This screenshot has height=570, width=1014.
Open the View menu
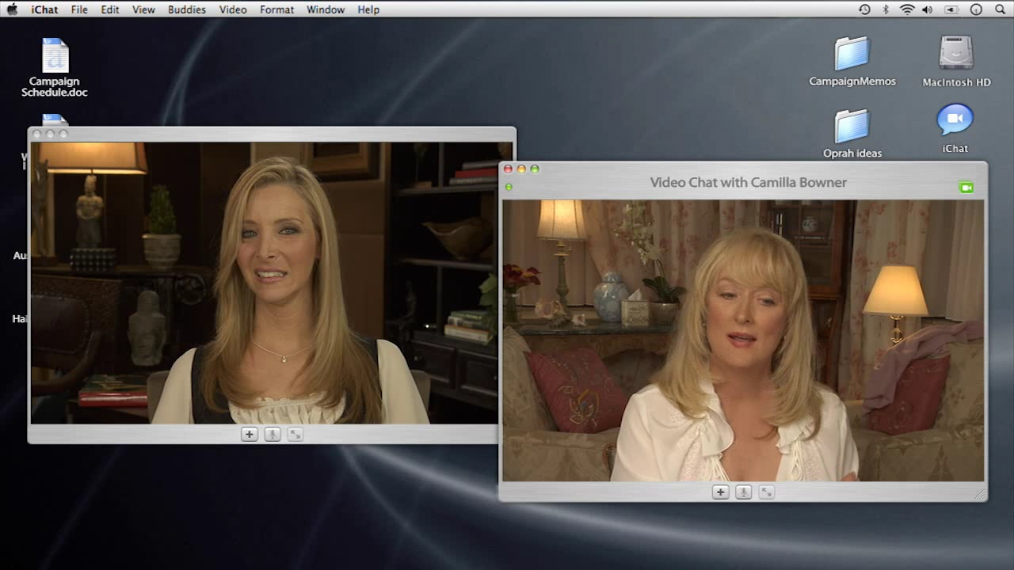click(x=143, y=9)
